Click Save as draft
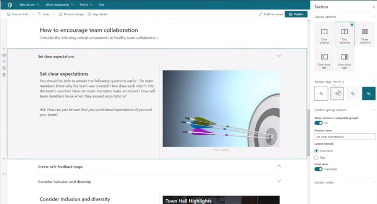The height and width of the screenshot is (204, 377). coord(18,14)
